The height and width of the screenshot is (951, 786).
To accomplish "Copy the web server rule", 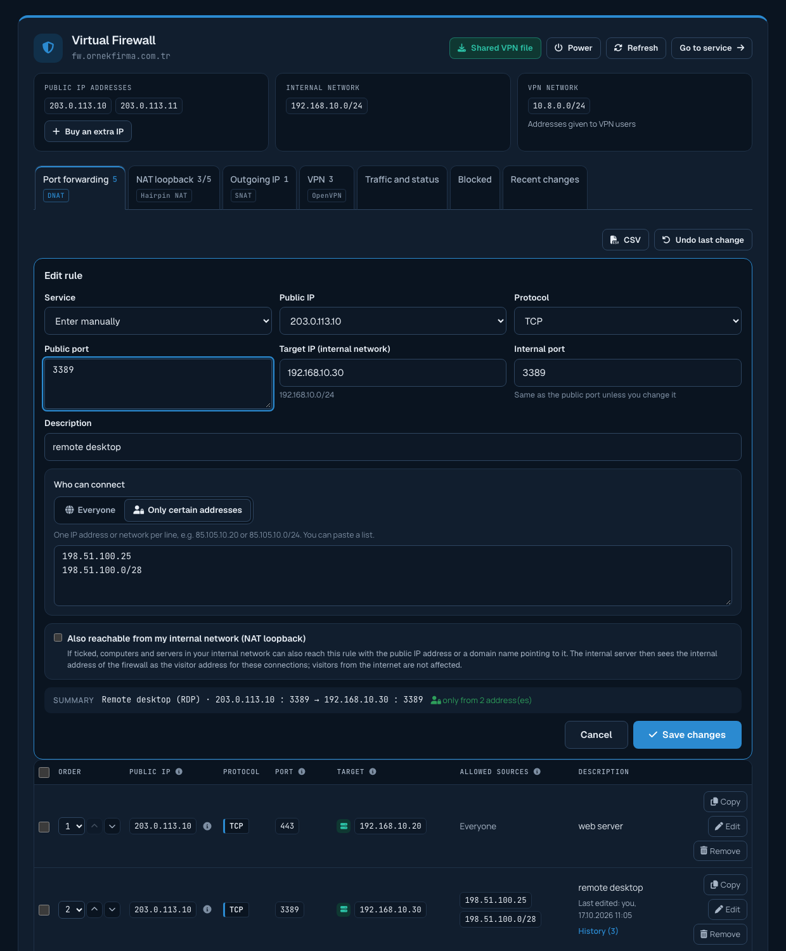I will point(725,801).
